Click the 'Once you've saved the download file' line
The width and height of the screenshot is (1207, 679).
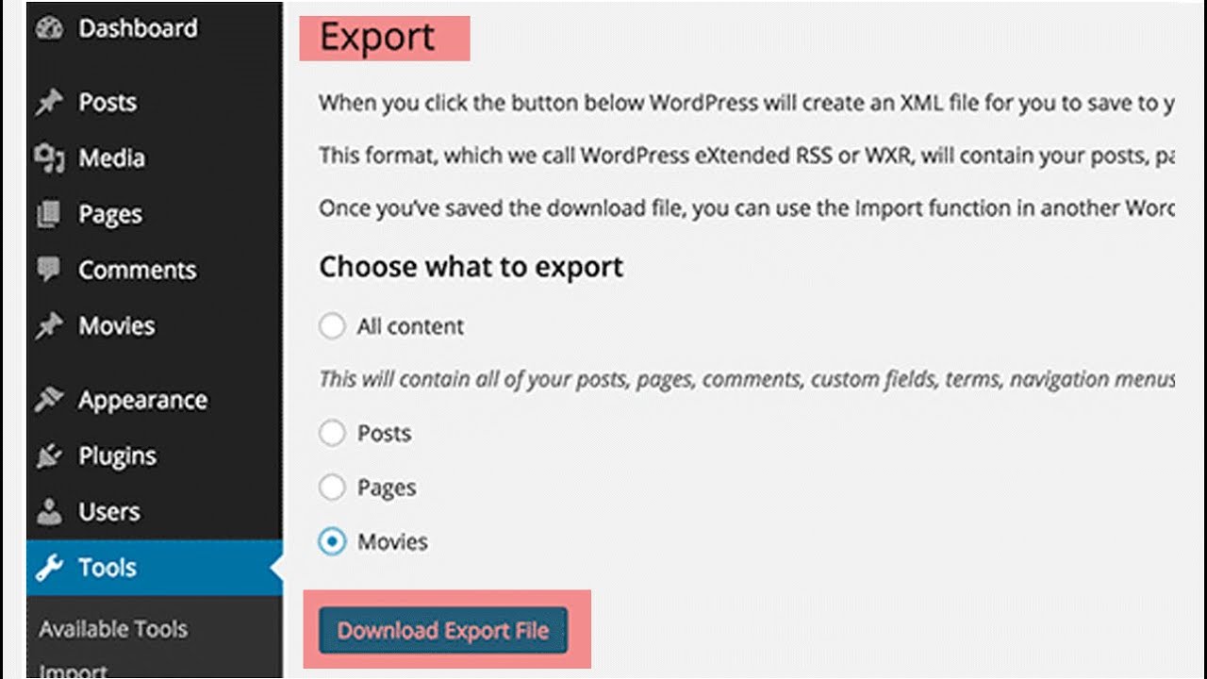(746, 208)
